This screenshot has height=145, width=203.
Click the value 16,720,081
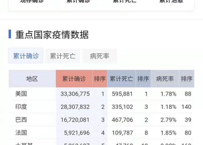tap(75, 120)
